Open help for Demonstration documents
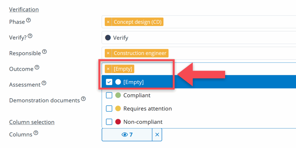Image resolution: width=296 pixels, height=148 pixels. (83, 99)
